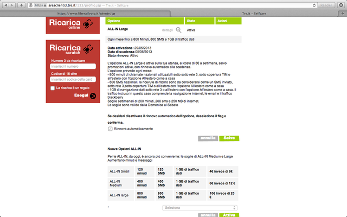Switch to the liberailvoip.it tab
347x217 pixels.
click(86, 14)
